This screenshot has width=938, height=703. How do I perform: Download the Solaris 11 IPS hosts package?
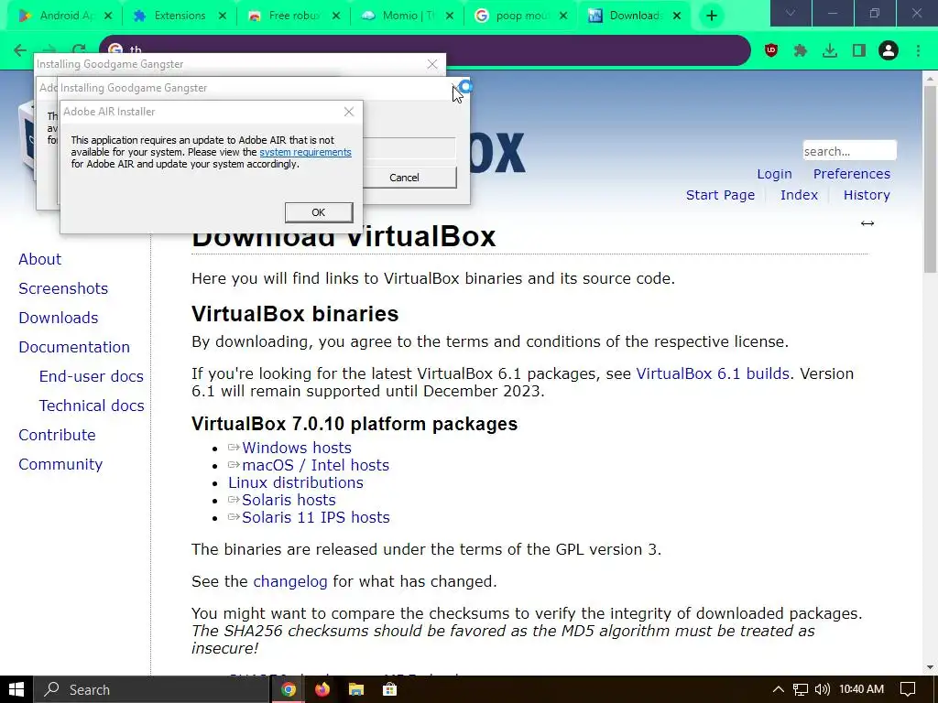coord(316,517)
